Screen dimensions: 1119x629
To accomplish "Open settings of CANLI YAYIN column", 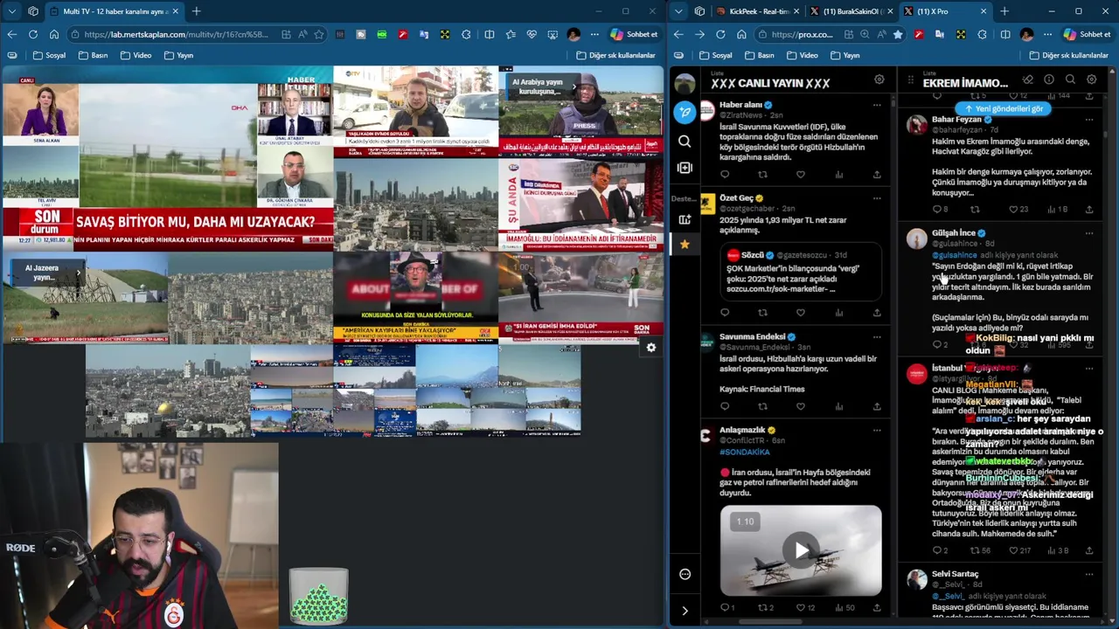I will coord(879,79).
